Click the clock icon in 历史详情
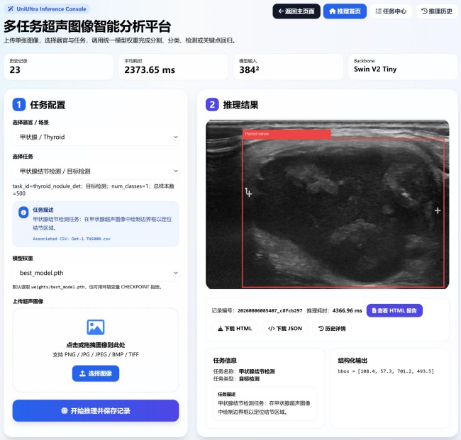Viewport: 461px width, 440px height. (321, 328)
